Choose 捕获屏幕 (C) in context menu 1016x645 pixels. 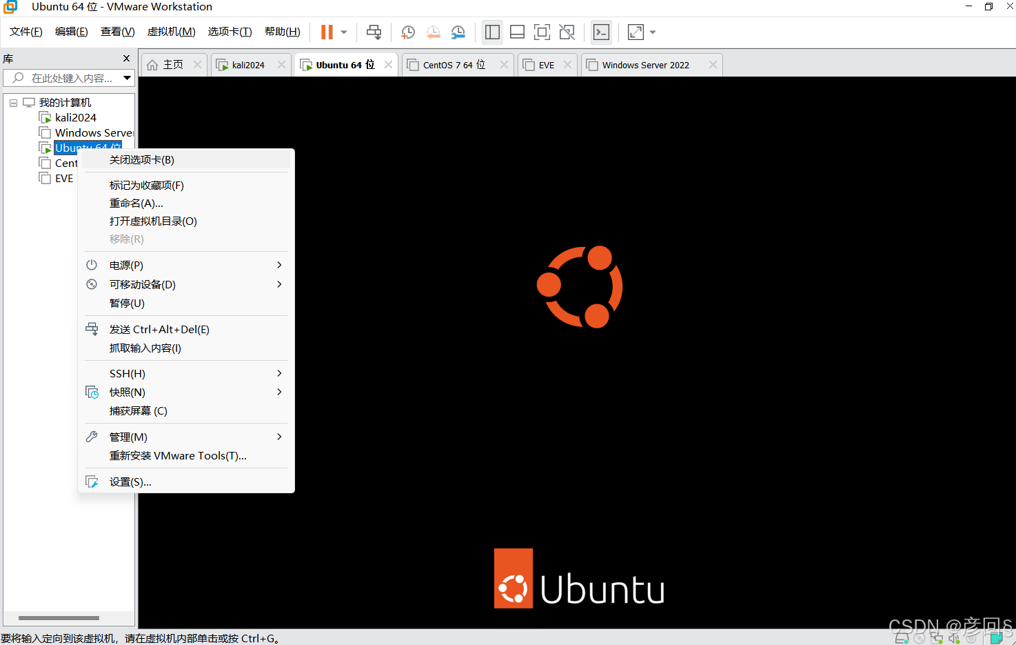coord(185,411)
